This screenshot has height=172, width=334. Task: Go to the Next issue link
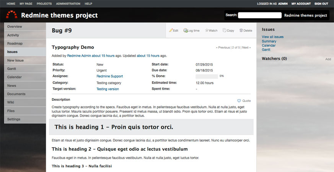(x=246, y=48)
